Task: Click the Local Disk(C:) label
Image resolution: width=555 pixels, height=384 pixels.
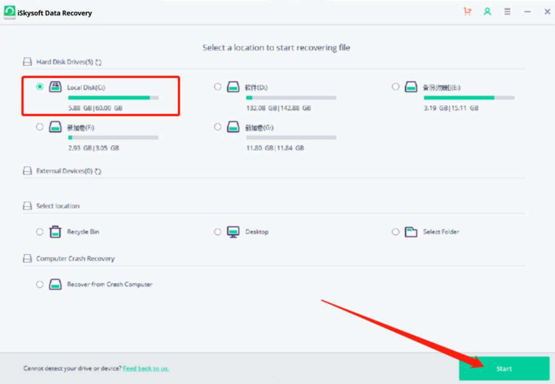Action: (x=86, y=87)
